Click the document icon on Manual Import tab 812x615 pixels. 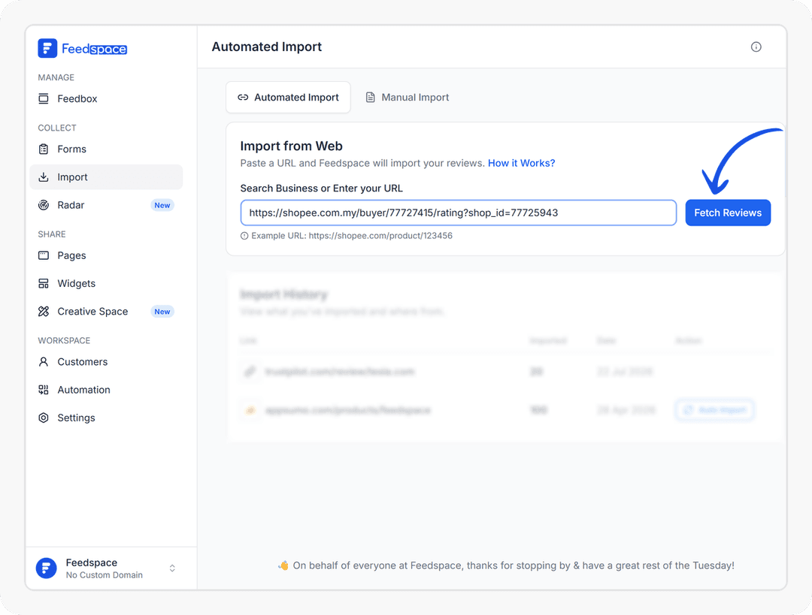click(x=370, y=97)
